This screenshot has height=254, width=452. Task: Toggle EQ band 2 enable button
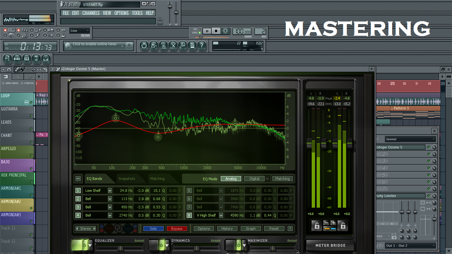coord(78,199)
